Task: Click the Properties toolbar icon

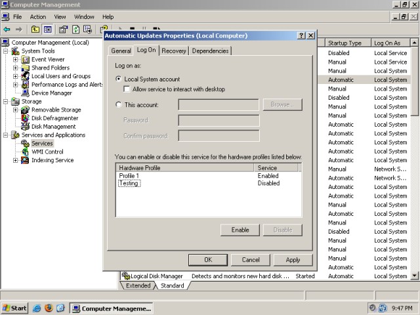Action: point(63,29)
